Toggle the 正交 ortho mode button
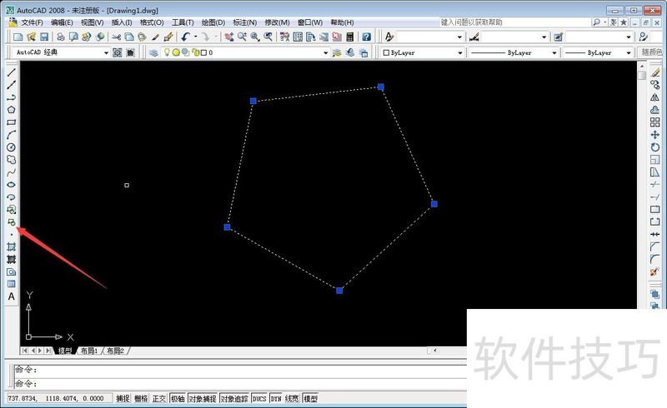The height and width of the screenshot is (408, 667). 159,399
